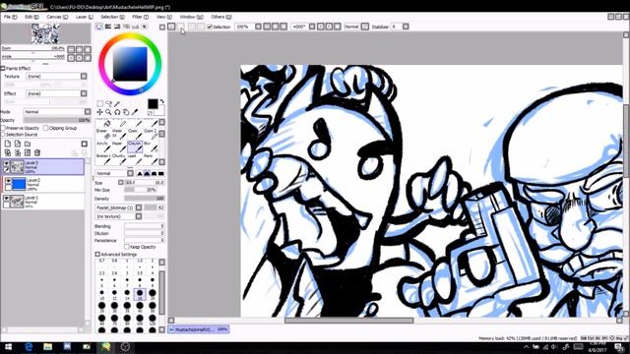Select the Magic Wand tool
630x354 pixels.
pyautogui.click(x=117, y=103)
